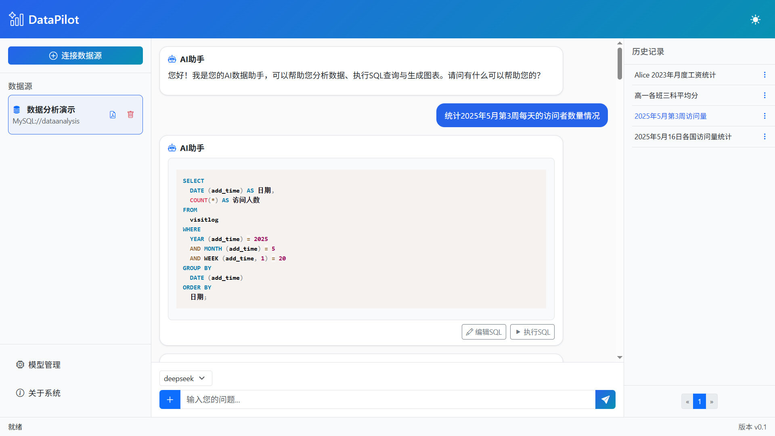
Task: Click the 连接数据源 button
Action: 75,55
